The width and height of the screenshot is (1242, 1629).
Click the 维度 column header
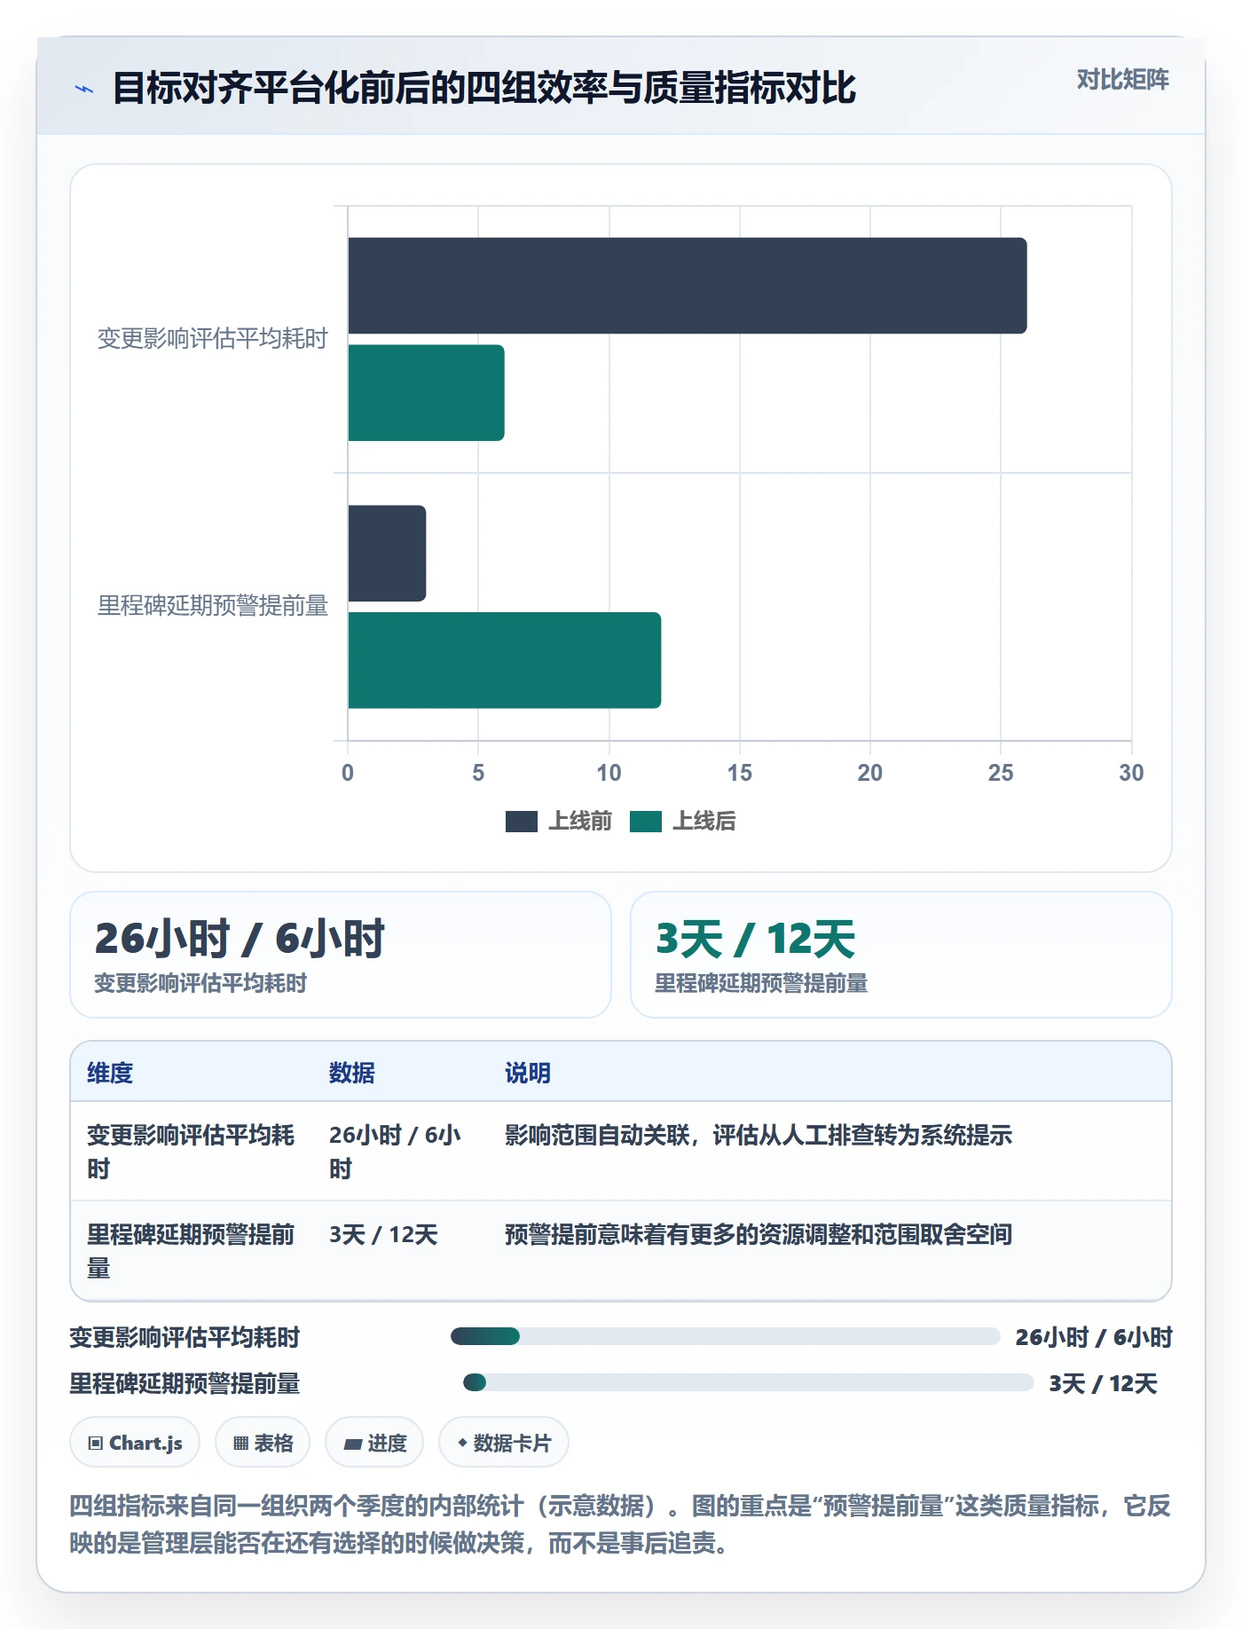click(110, 1073)
